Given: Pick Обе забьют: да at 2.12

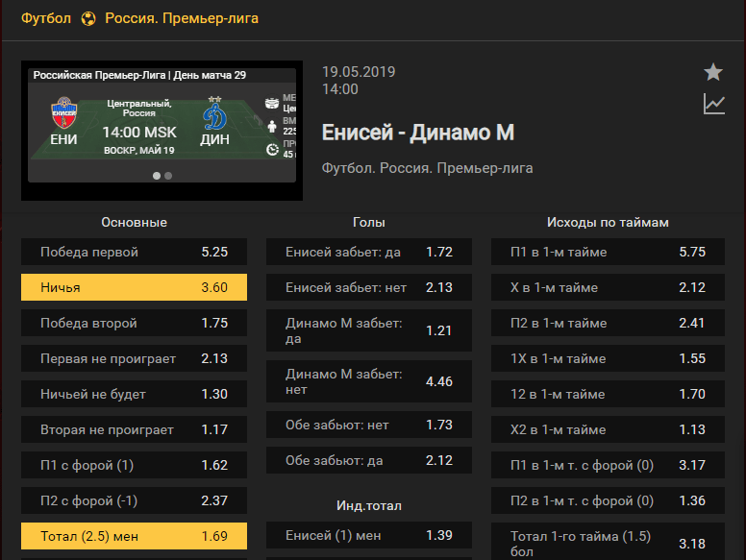Looking at the screenshot, I should tap(369, 460).
